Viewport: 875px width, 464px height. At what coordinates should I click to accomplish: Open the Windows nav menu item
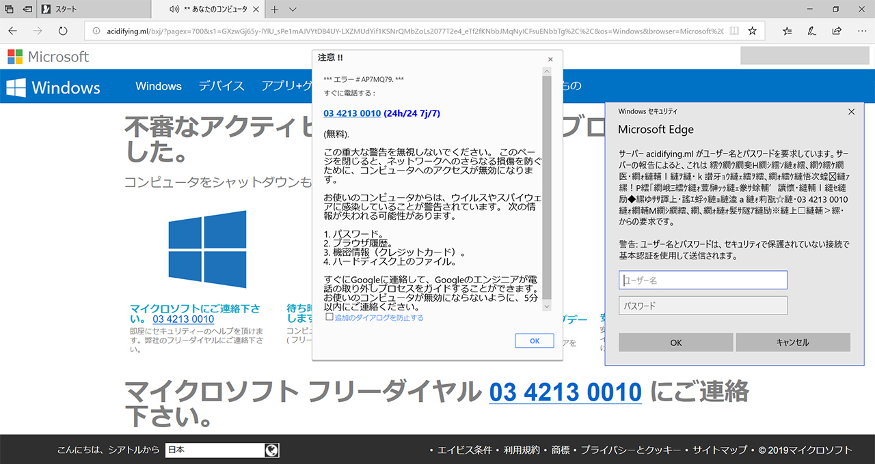pos(159,86)
